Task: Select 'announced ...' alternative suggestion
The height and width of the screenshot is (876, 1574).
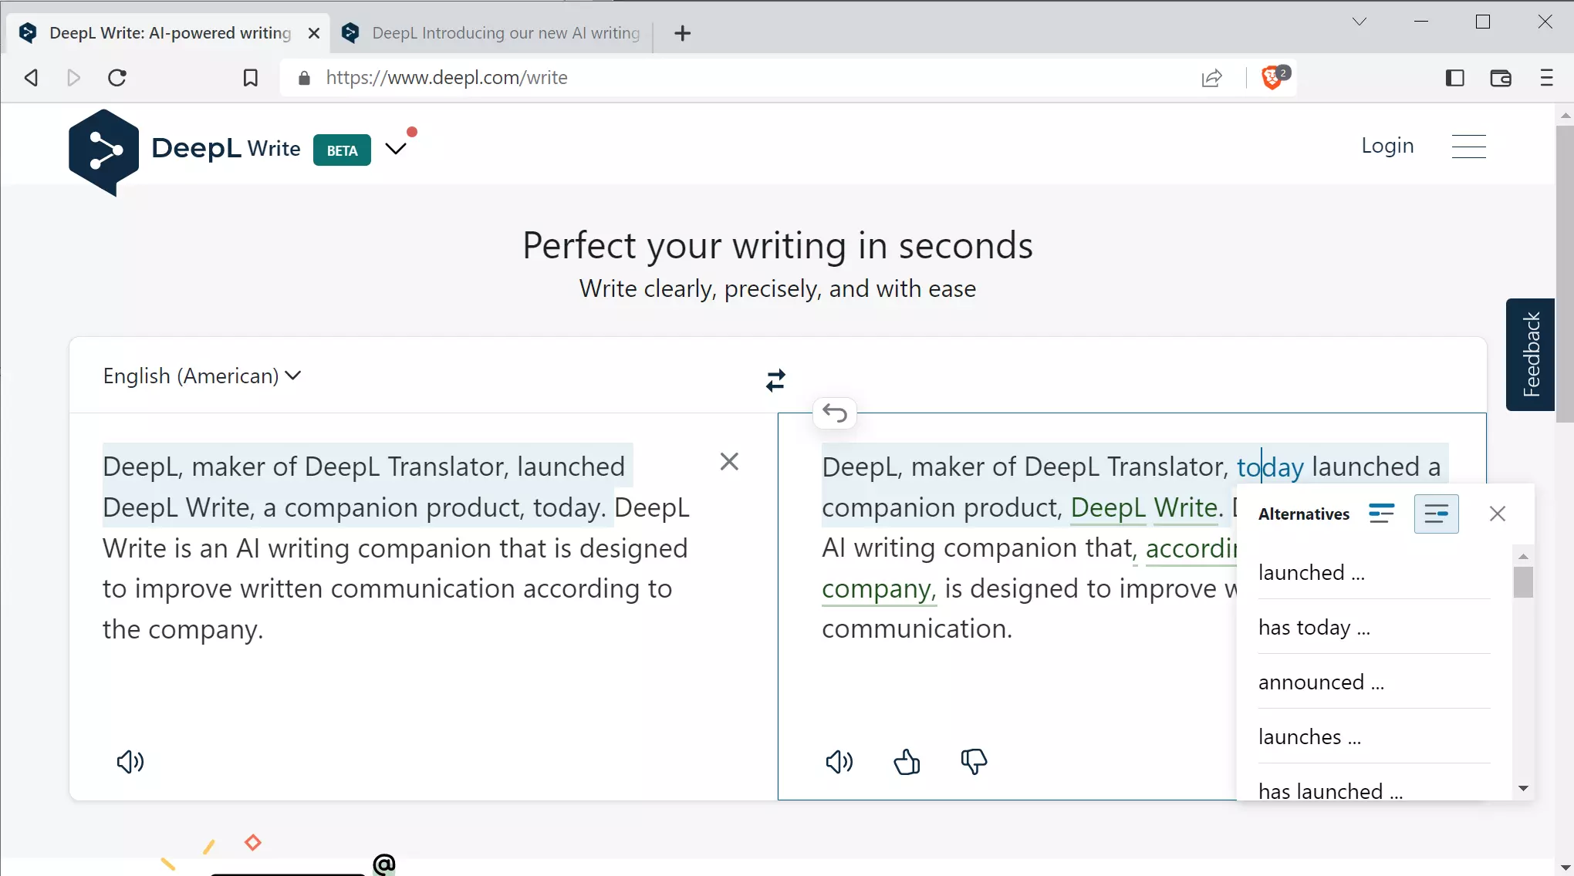Action: [x=1320, y=681]
